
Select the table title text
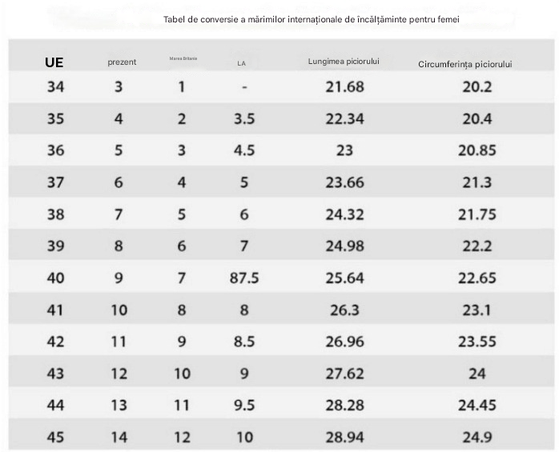pyautogui.click(x=312, y=19)
